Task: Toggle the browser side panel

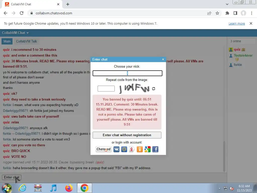Action: coord(235,13)
